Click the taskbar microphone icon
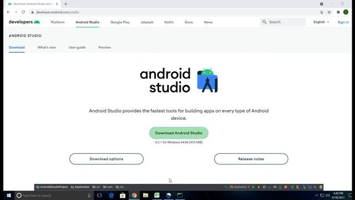Viewport: 355px width, 200px height. click(x=89, y=195)
